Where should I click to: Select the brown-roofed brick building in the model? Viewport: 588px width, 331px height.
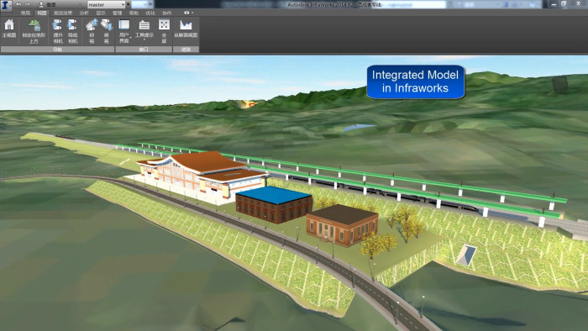(342, 224)
